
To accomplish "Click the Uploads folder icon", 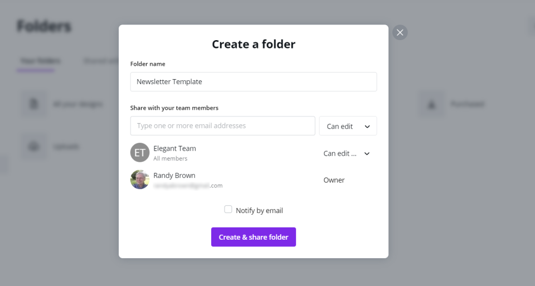I will click(34, 146).
